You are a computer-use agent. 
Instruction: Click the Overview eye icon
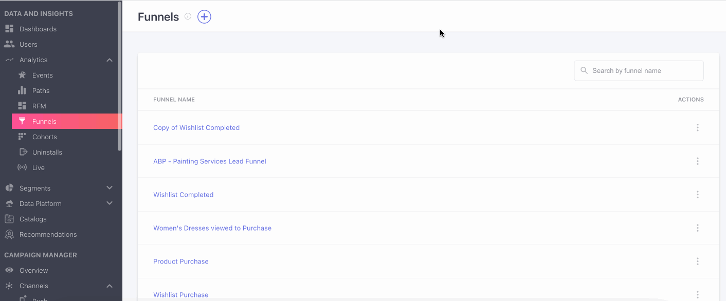point(9,270)
